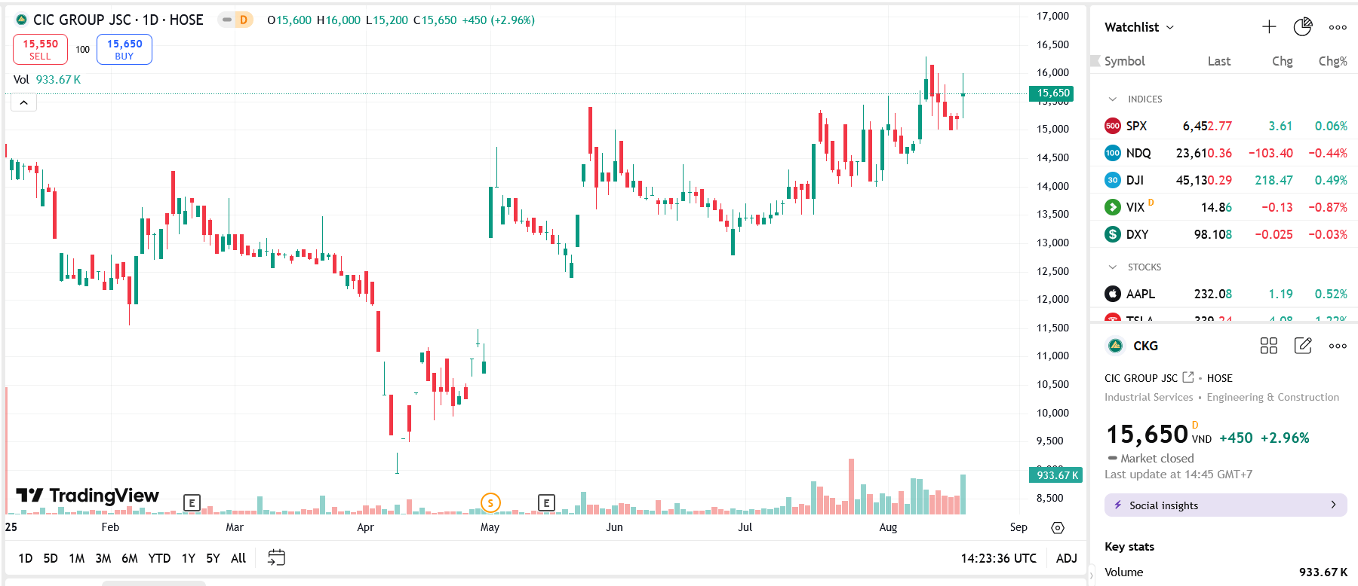Sort the watchlist by the Chg column
Screen dimensions: 1358x586
click(1282, 61)
